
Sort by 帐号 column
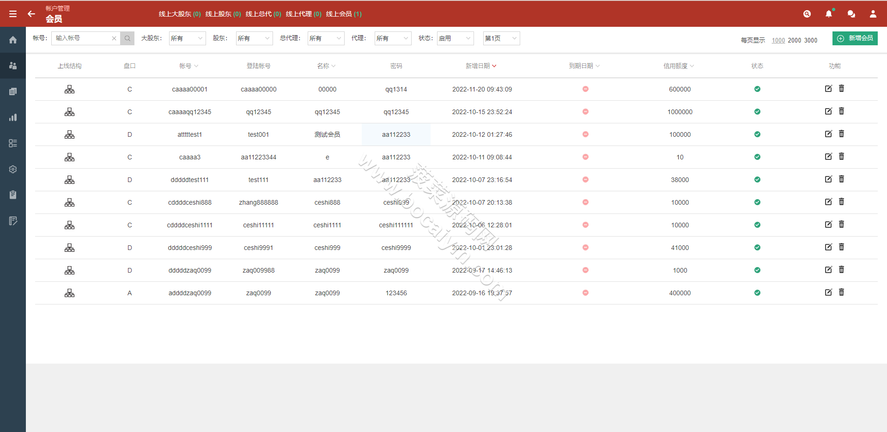(189, 66)
